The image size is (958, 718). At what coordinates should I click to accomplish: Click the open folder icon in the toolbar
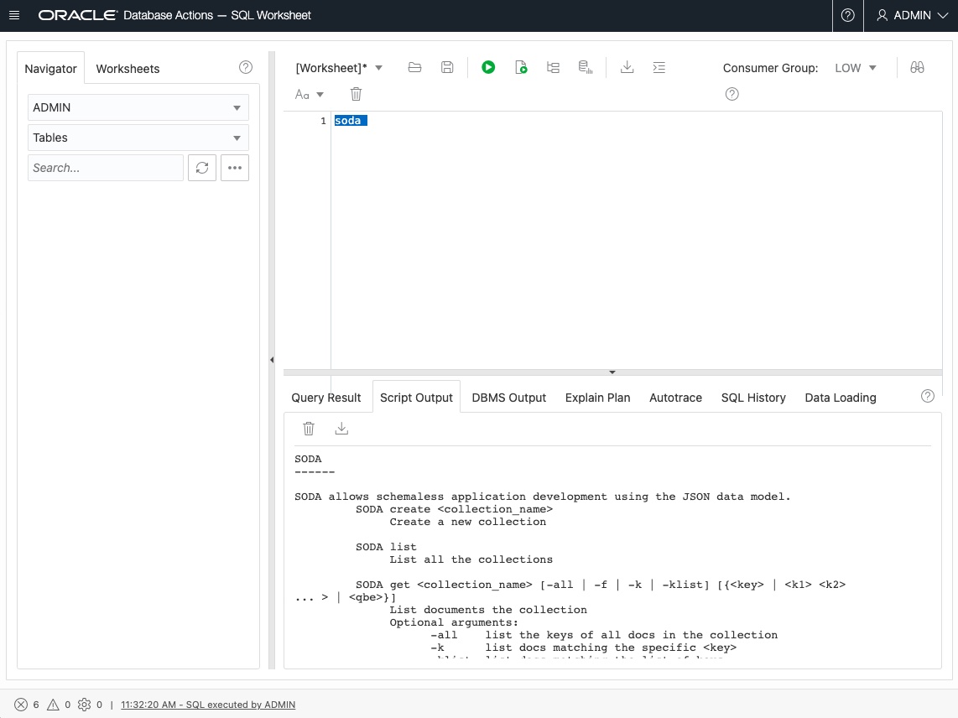[x=414, y=68]
